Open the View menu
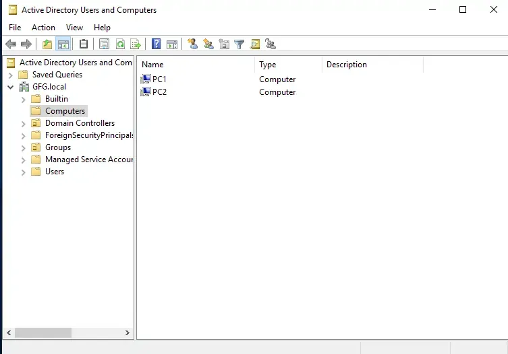The width and height of the screenshot is (508, 354). (74, 28)
